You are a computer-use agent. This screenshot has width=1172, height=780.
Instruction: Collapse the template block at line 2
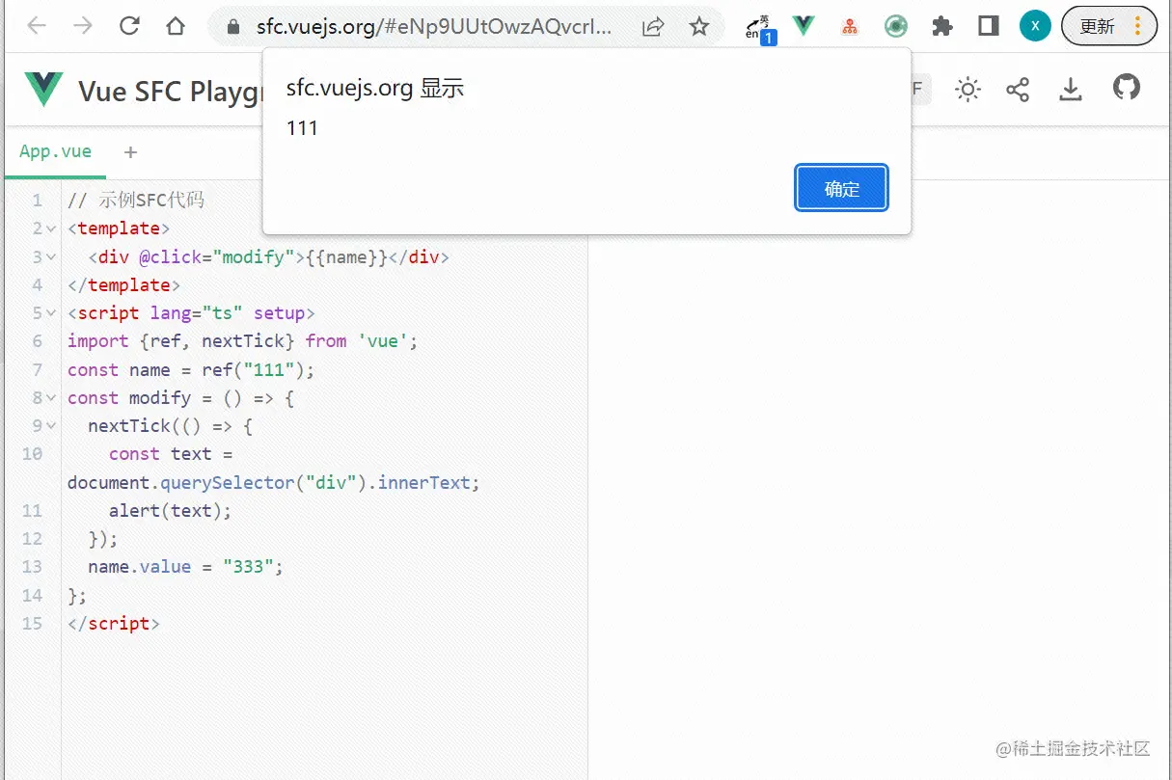(50, 229)
